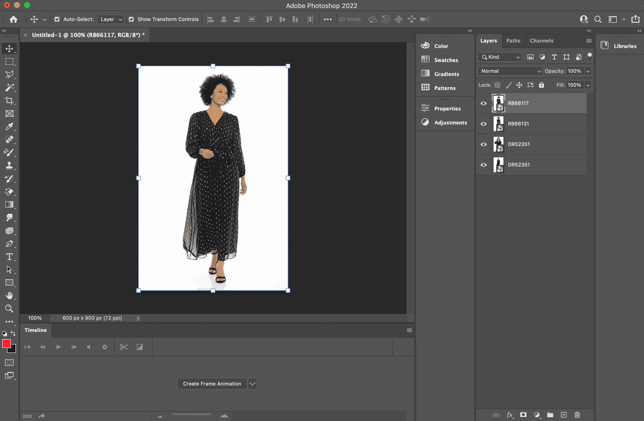Select the Crop tool

pos(9,101)
